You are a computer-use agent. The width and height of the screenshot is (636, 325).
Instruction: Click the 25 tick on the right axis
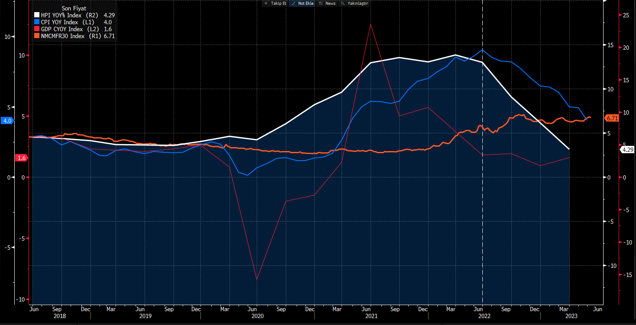[x=626, y=15]
